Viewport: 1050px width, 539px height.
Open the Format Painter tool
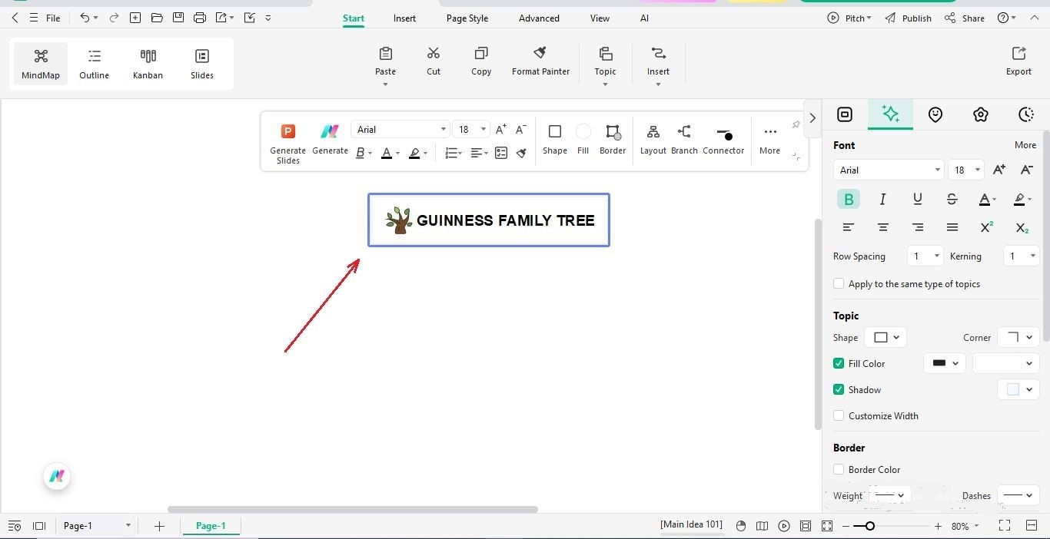click(x=540, y=61)
